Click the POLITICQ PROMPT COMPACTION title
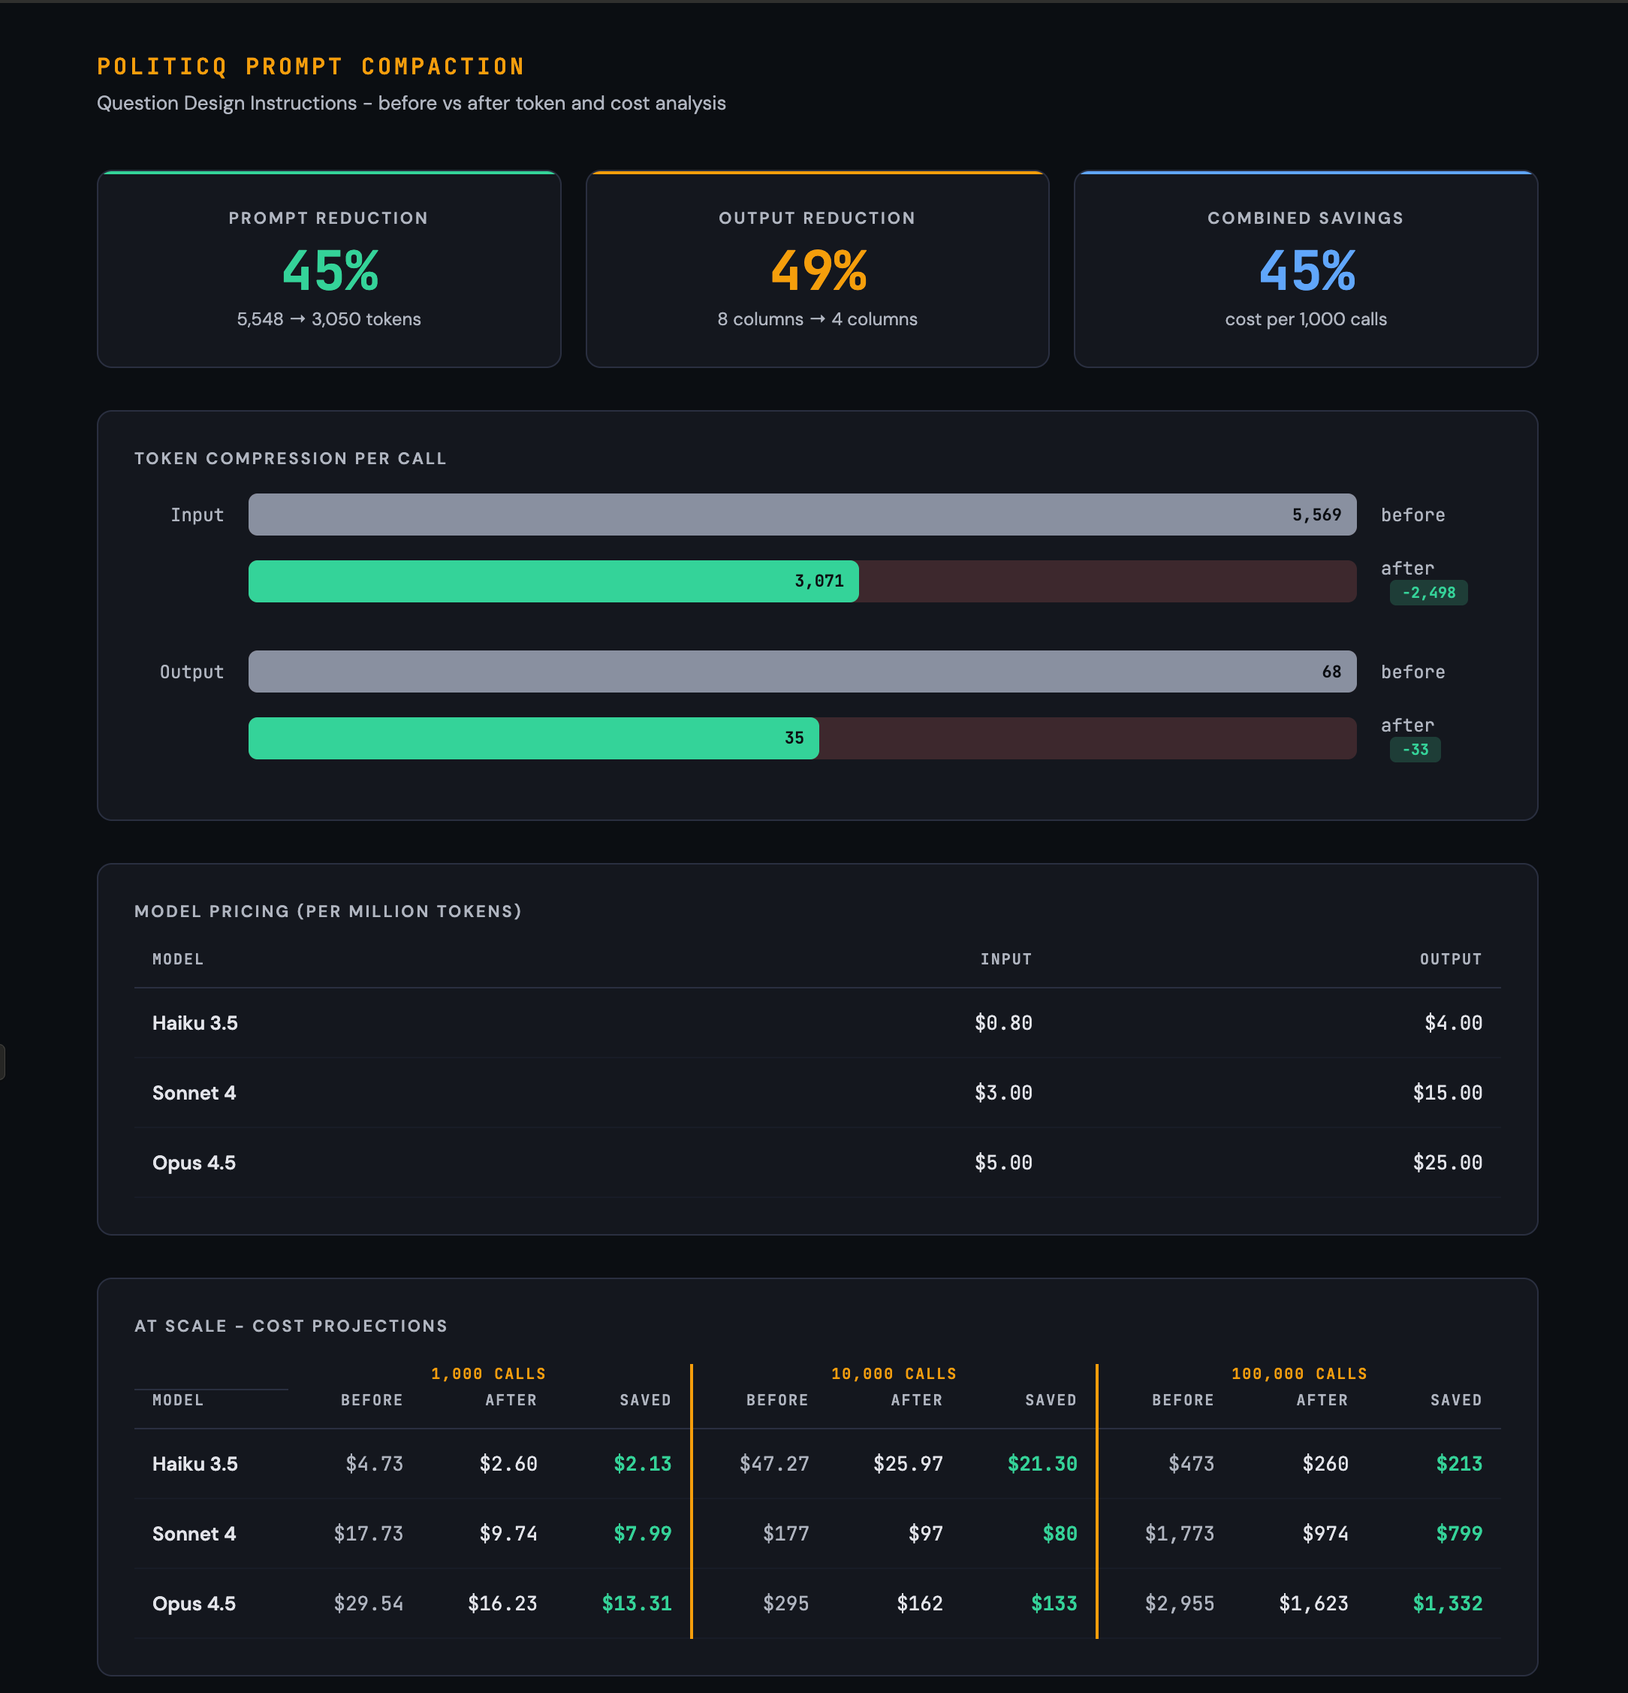The height and width of the screenshot is (1693, 1628). click(x=311, y=65)
